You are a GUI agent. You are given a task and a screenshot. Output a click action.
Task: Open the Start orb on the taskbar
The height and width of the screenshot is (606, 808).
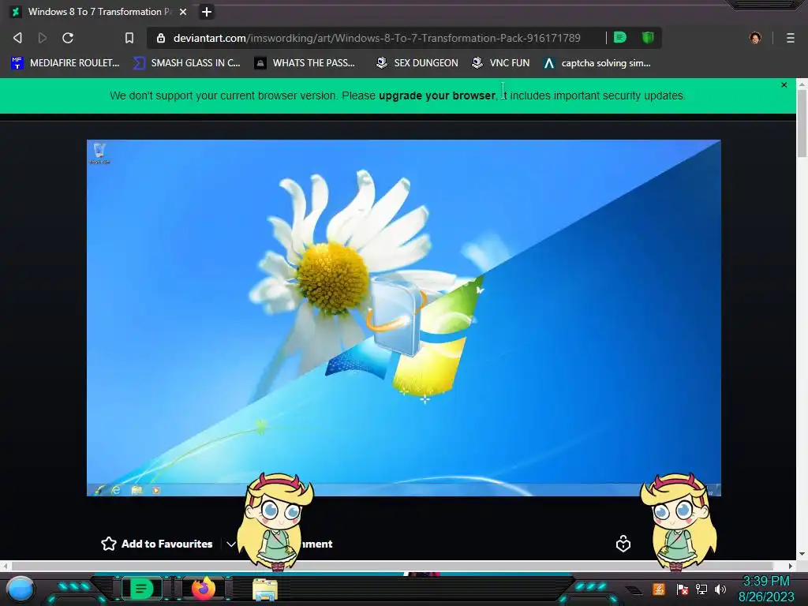pos(20,589)
